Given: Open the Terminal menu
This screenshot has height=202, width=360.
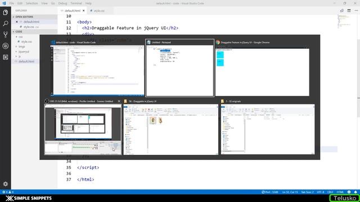Looking at the screenshot, I should coord(76,3).
